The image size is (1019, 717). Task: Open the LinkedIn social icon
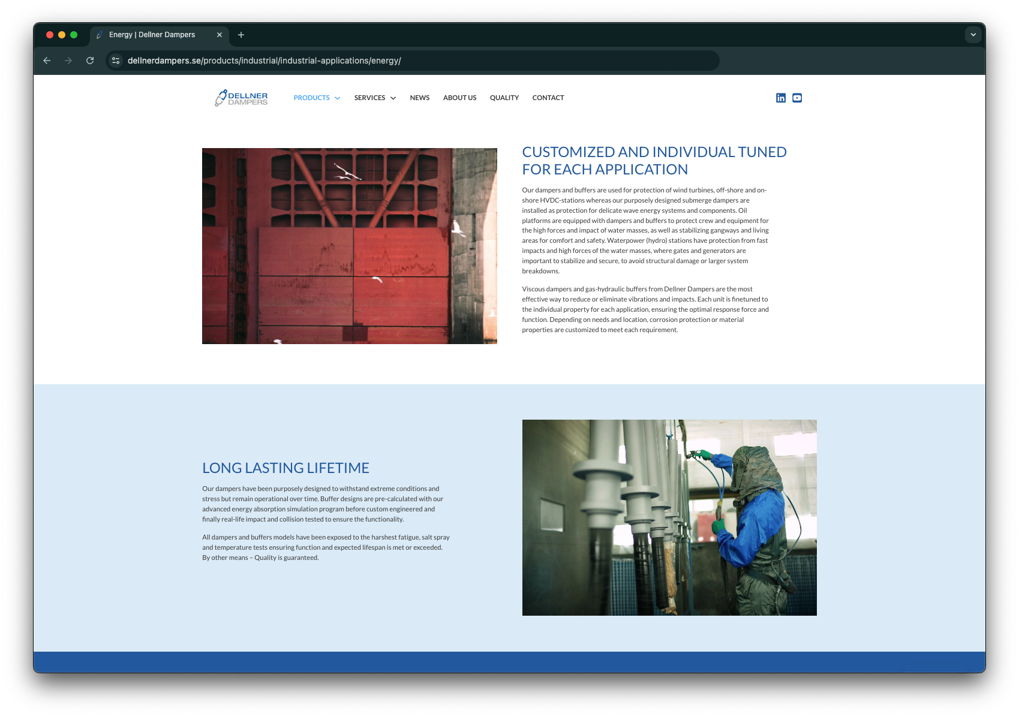(780, 98)
